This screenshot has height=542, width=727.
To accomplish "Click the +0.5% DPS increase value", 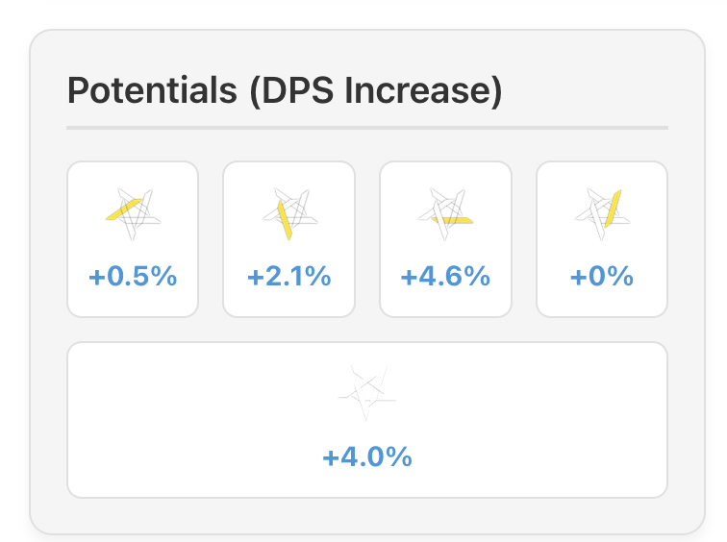I will coord(133,277).
